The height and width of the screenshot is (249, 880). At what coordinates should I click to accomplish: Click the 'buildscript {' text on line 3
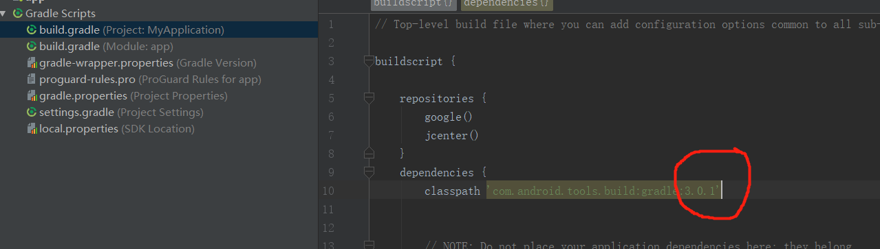[x=415, y=62]
